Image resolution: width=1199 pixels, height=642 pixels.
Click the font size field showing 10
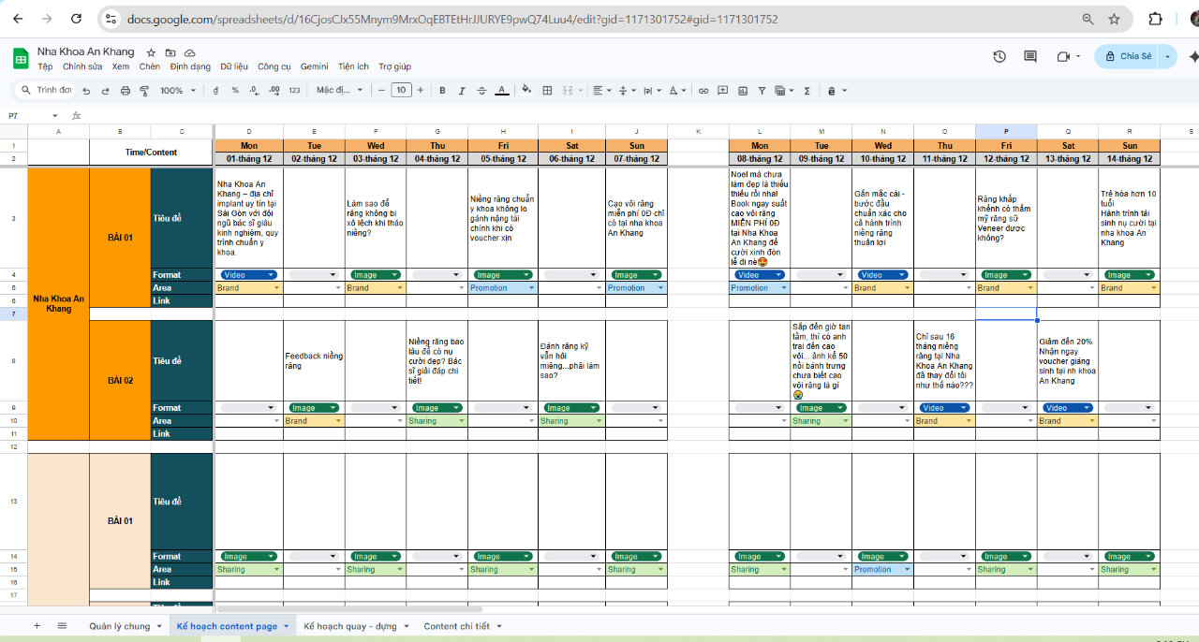tap(401, 91)
